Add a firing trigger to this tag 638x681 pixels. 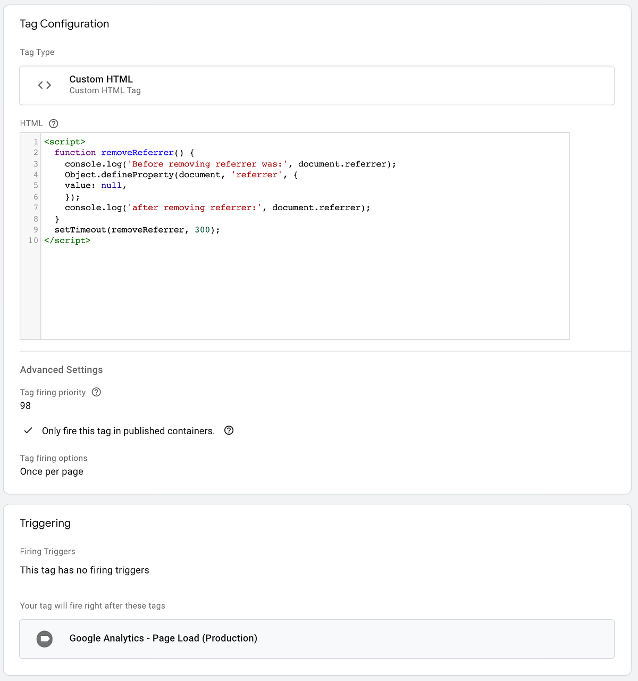[85, 570]
